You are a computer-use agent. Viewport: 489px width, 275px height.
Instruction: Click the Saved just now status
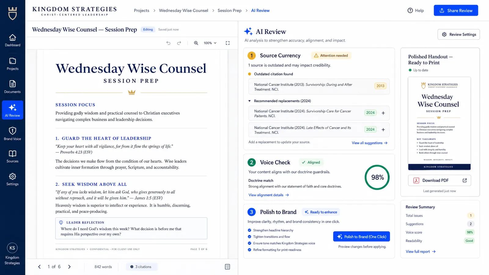point(168,30)
